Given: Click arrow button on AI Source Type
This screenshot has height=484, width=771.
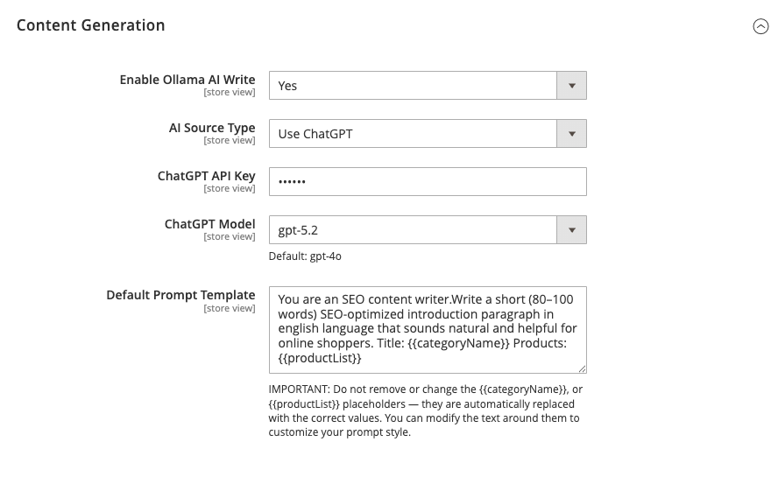Looking at the screenshot, I should point(571,134).
